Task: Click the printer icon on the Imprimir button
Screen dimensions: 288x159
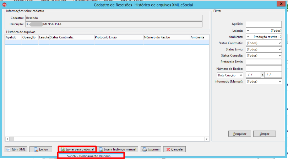Action: [145, 149]
